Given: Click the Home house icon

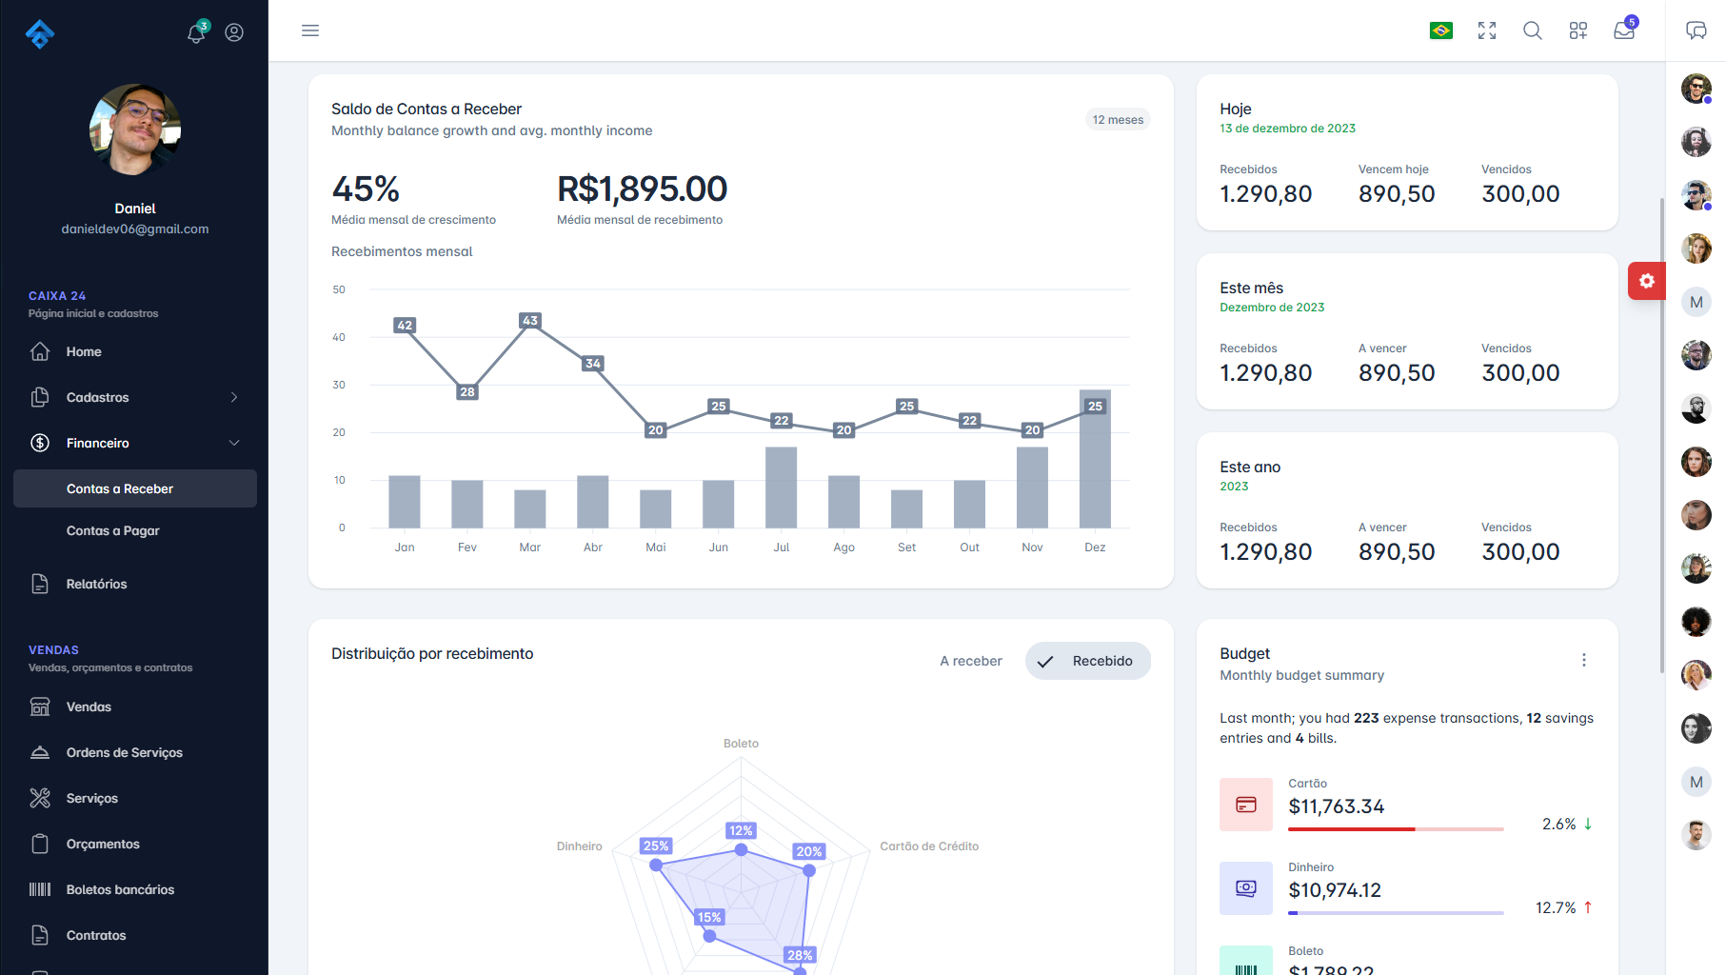Looking at the screenshot, I should 40,351.
